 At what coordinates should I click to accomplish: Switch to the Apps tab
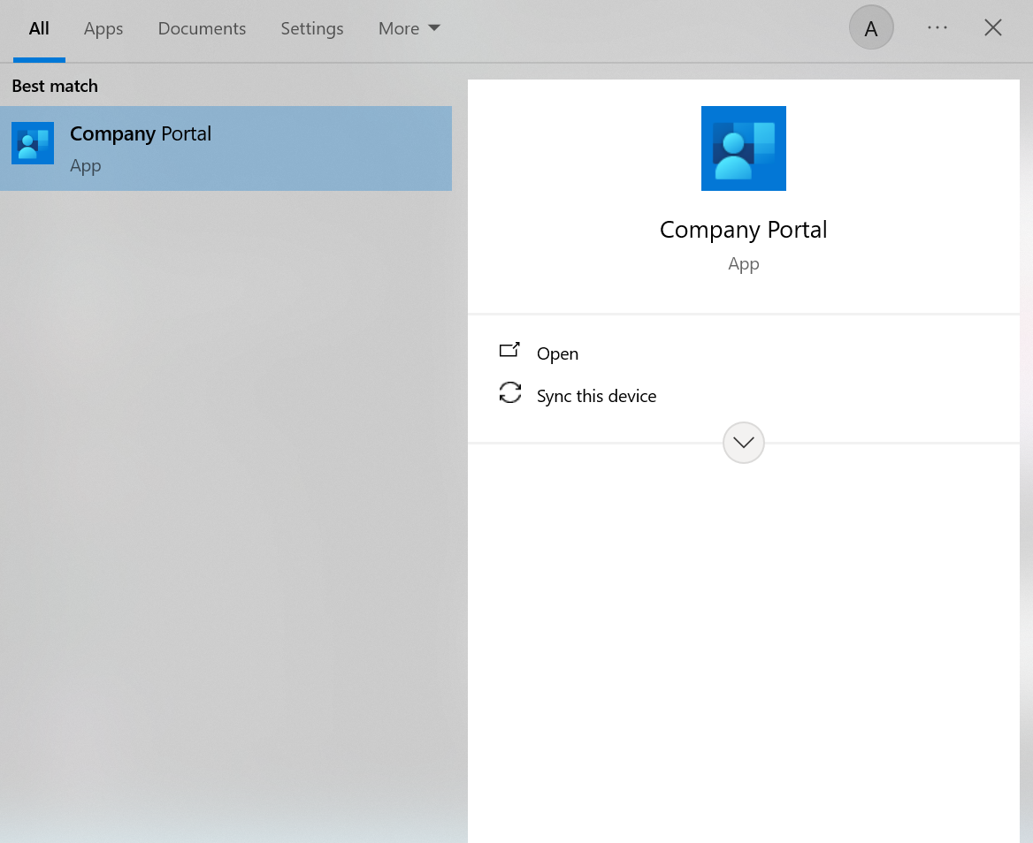tap(103, 29)
